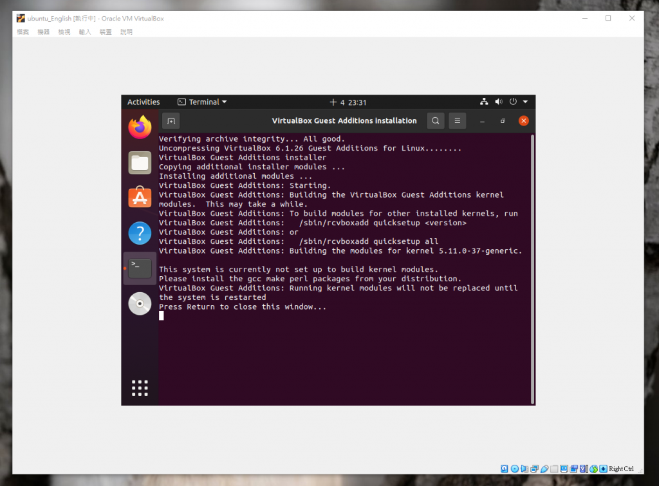Click the 'Please install the gcc make perl' line
The width and height of the screenshot is (659, 486).
click(310, 279)
